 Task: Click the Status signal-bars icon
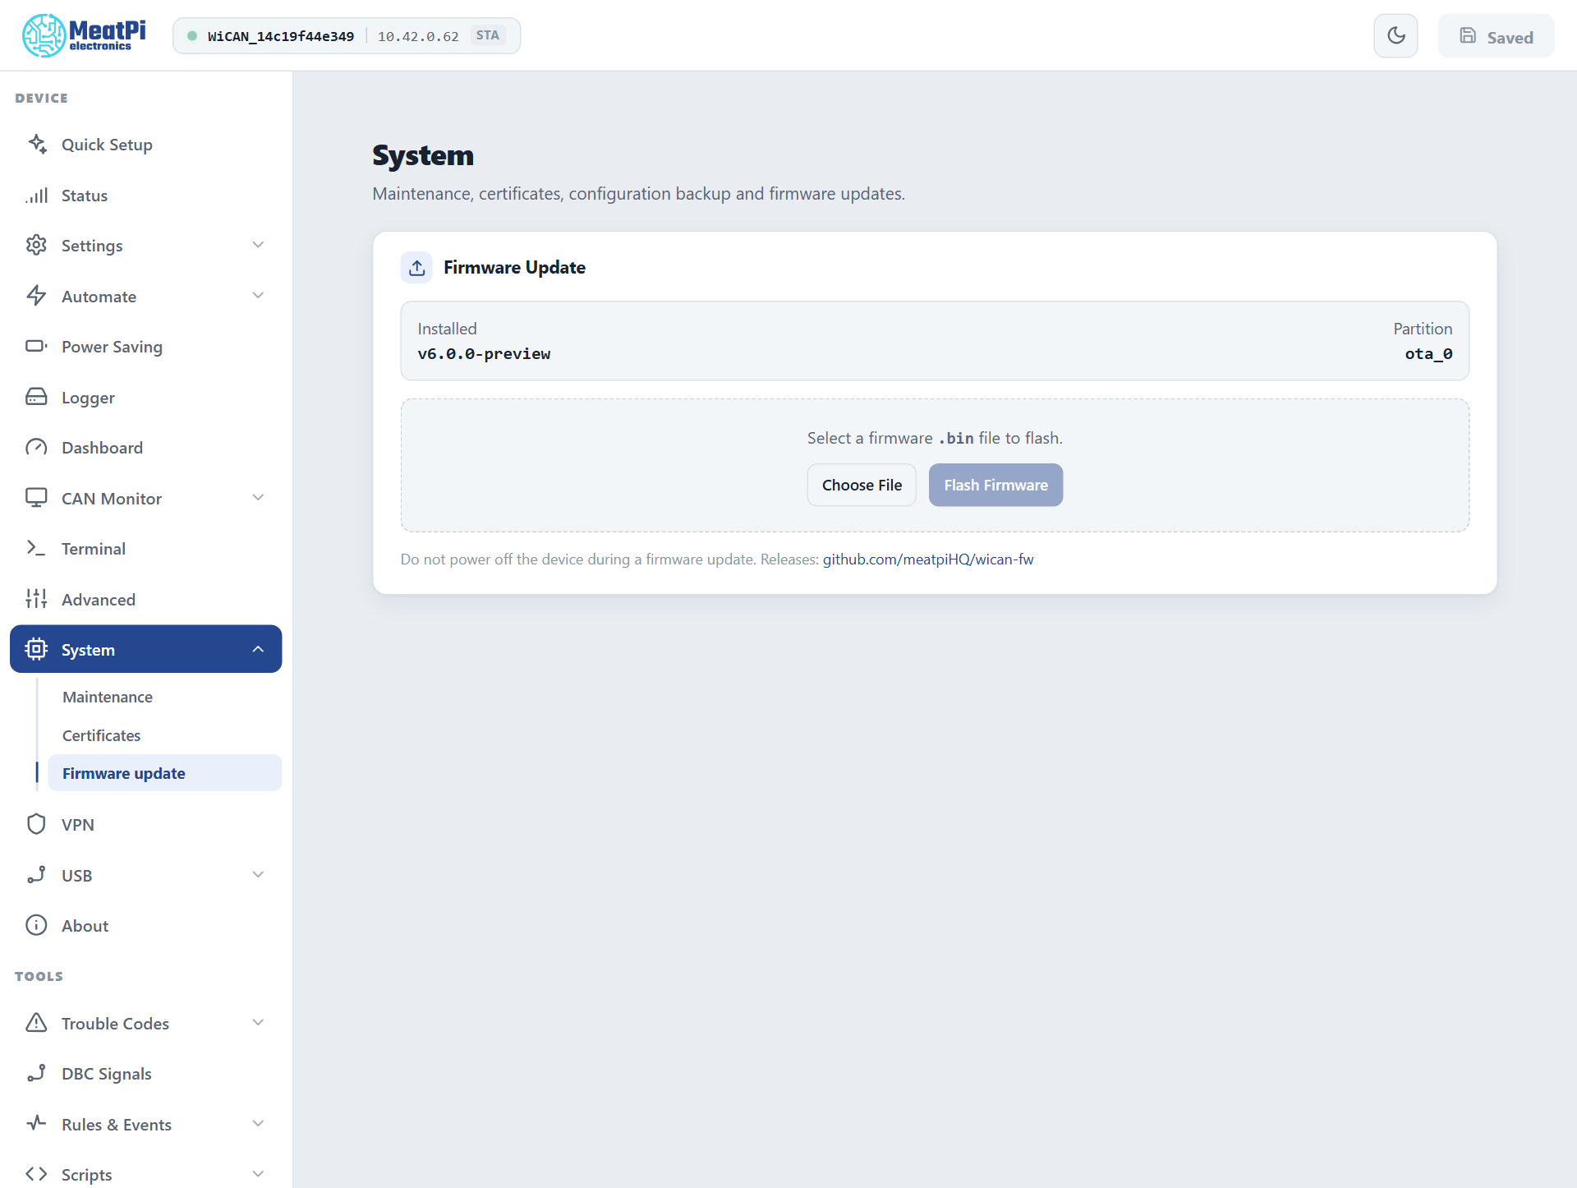point(37,195)
